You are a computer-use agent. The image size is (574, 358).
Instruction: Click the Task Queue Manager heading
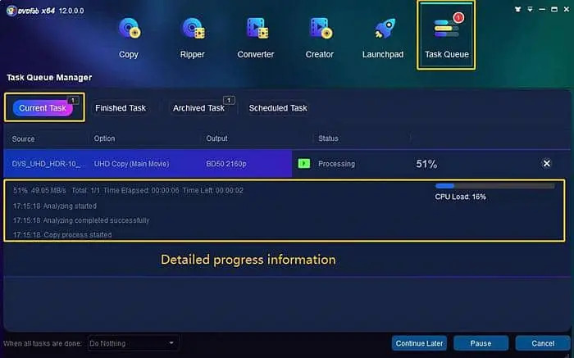click(49, 78)
